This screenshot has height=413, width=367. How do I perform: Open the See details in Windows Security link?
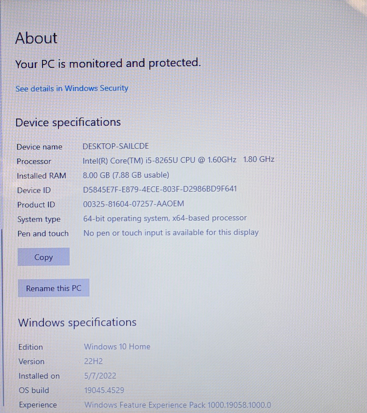point(72,88)
